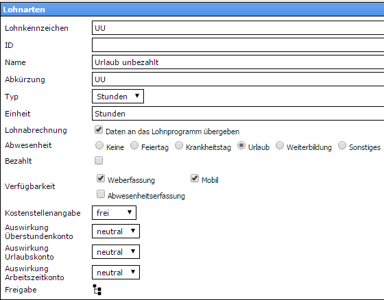Pick the Weiterbildung radio button
This screenshot has height=300, width=384.
[280, 145]
